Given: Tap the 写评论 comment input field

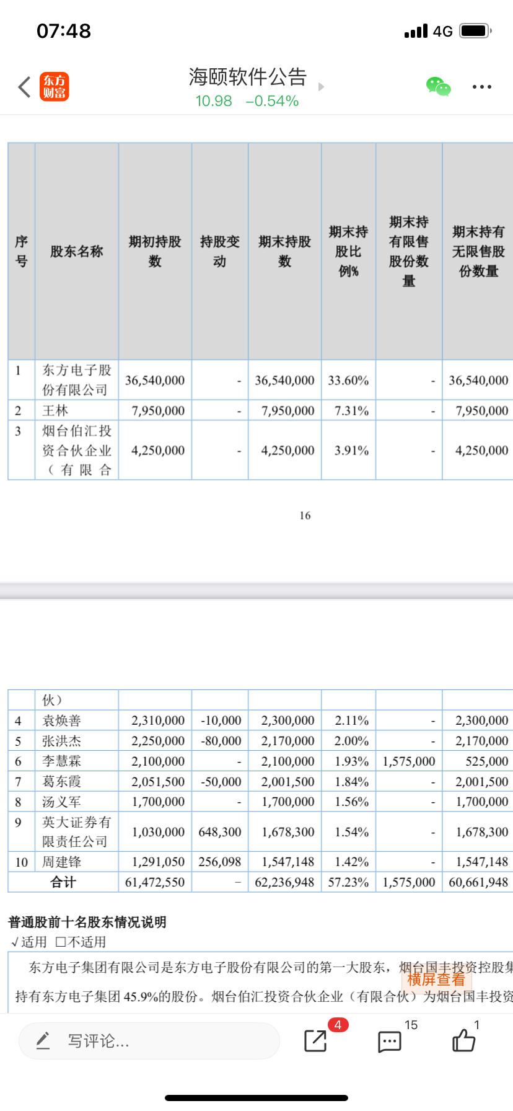Looking at the screenshot, I should (149, 1041).
